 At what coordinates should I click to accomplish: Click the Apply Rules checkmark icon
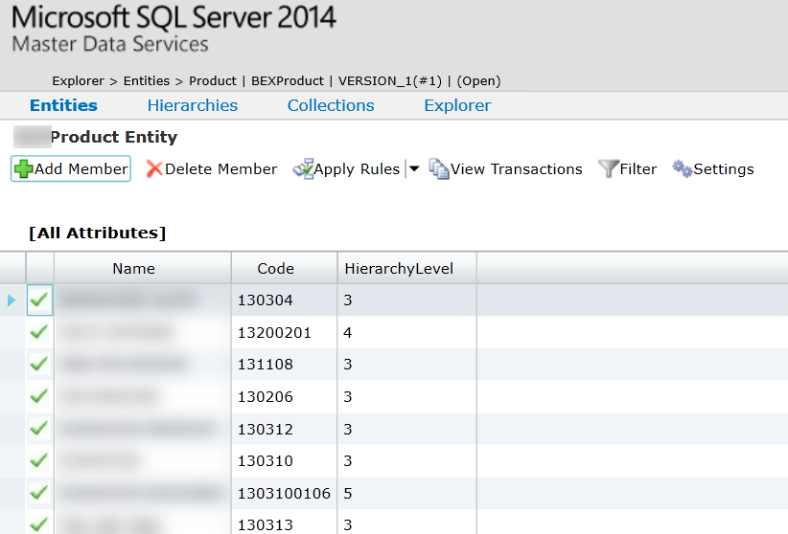303,169
